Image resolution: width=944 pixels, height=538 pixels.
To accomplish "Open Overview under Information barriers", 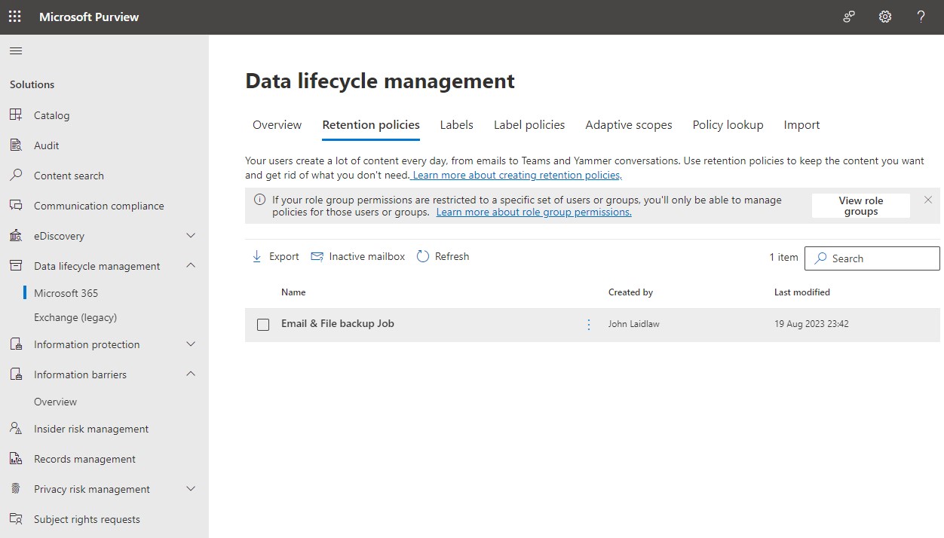I will (55, 402).
